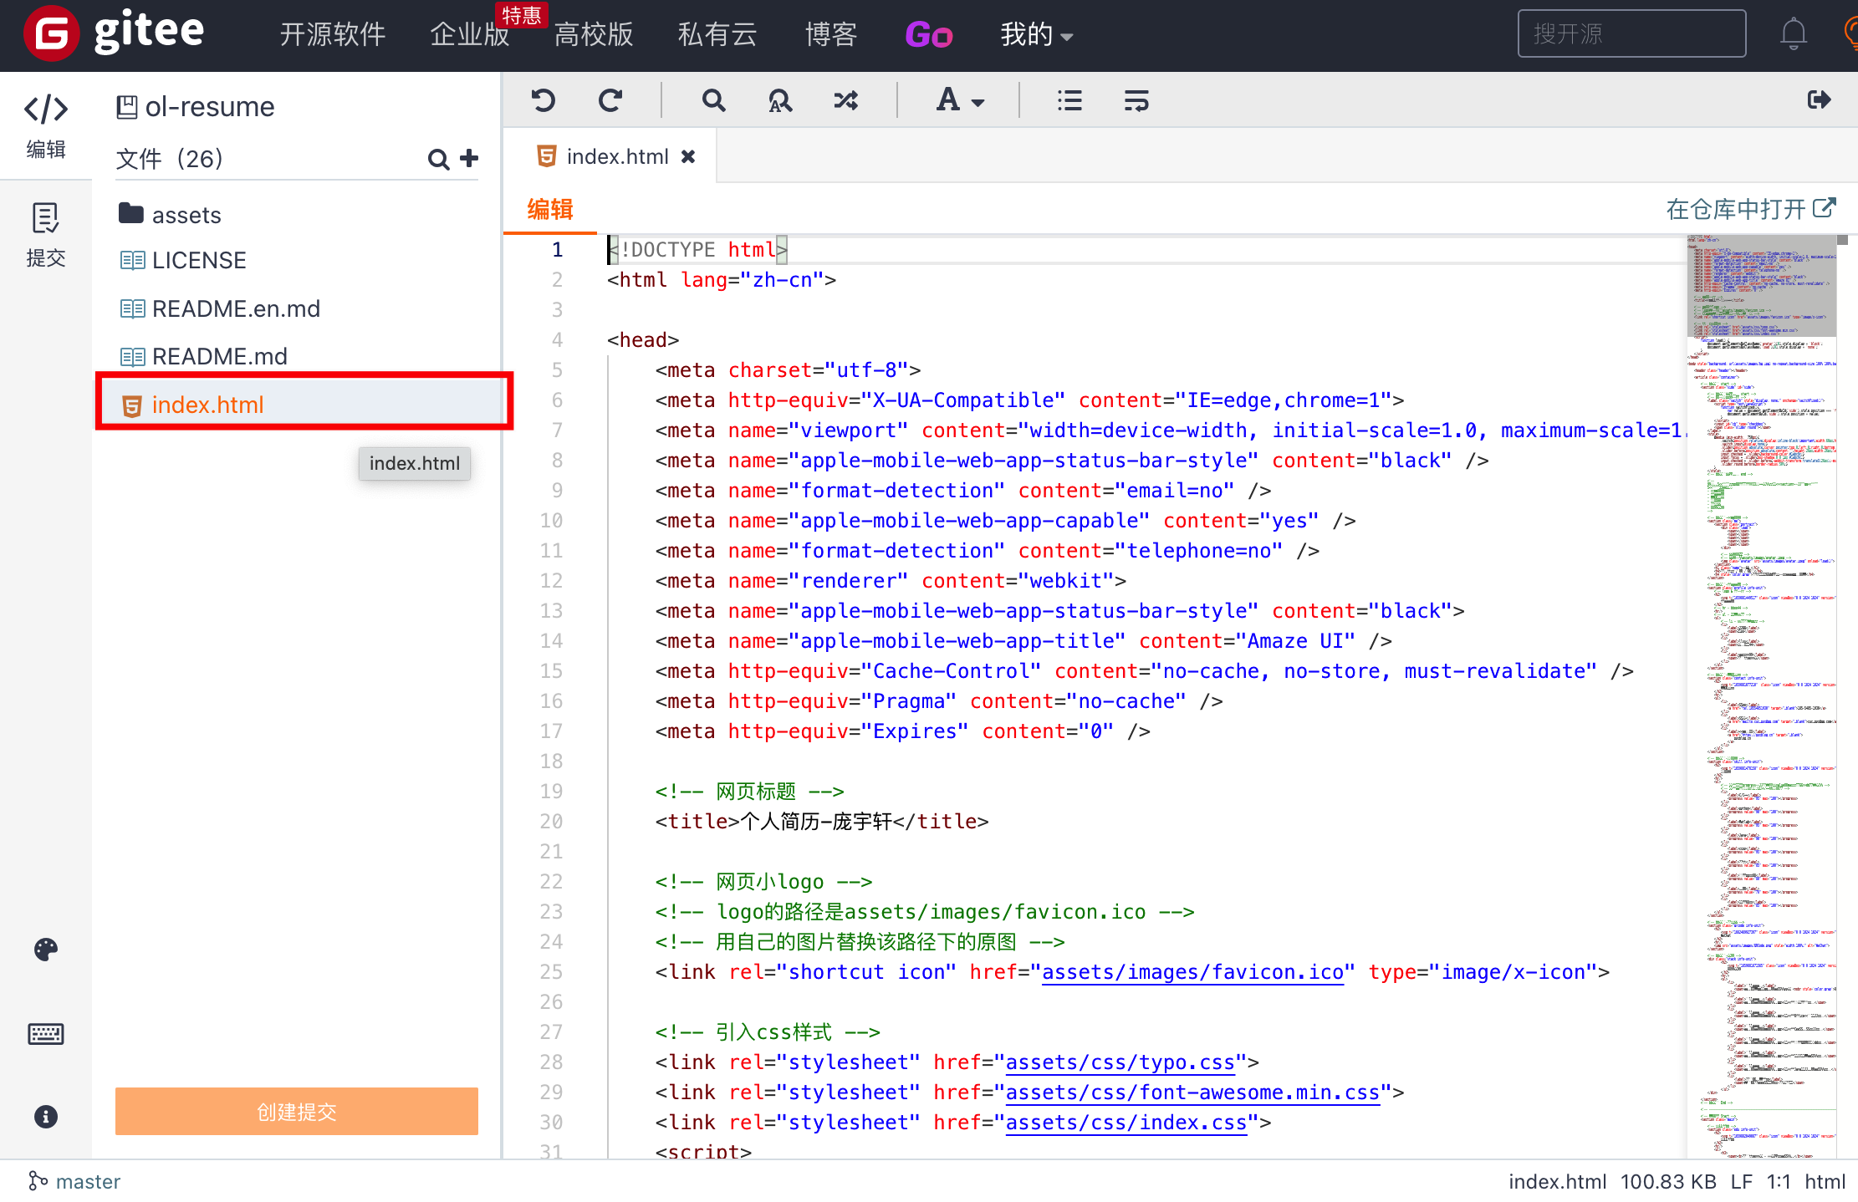This screenshot has width=1858, height=1202.
Task: Open find and replace tool
Action: click(779, 101)
